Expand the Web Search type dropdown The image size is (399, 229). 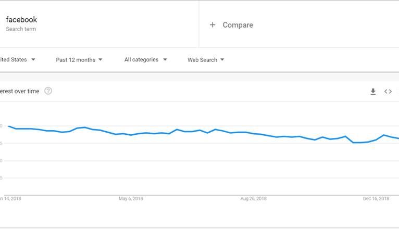pyautogui.click(x=206, y=60)
